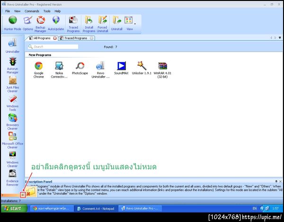Screen dimensions: 284x222
Task: Select Unlocker 1.9.1 program icon
Action: click(142, 68)
